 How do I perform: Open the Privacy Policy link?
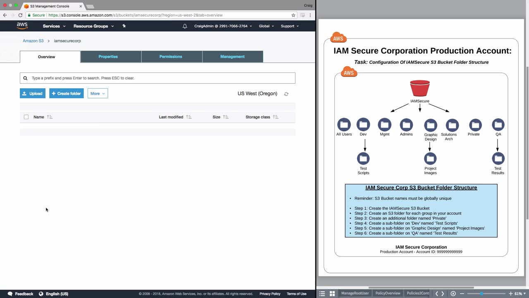[x=270, y=294]
